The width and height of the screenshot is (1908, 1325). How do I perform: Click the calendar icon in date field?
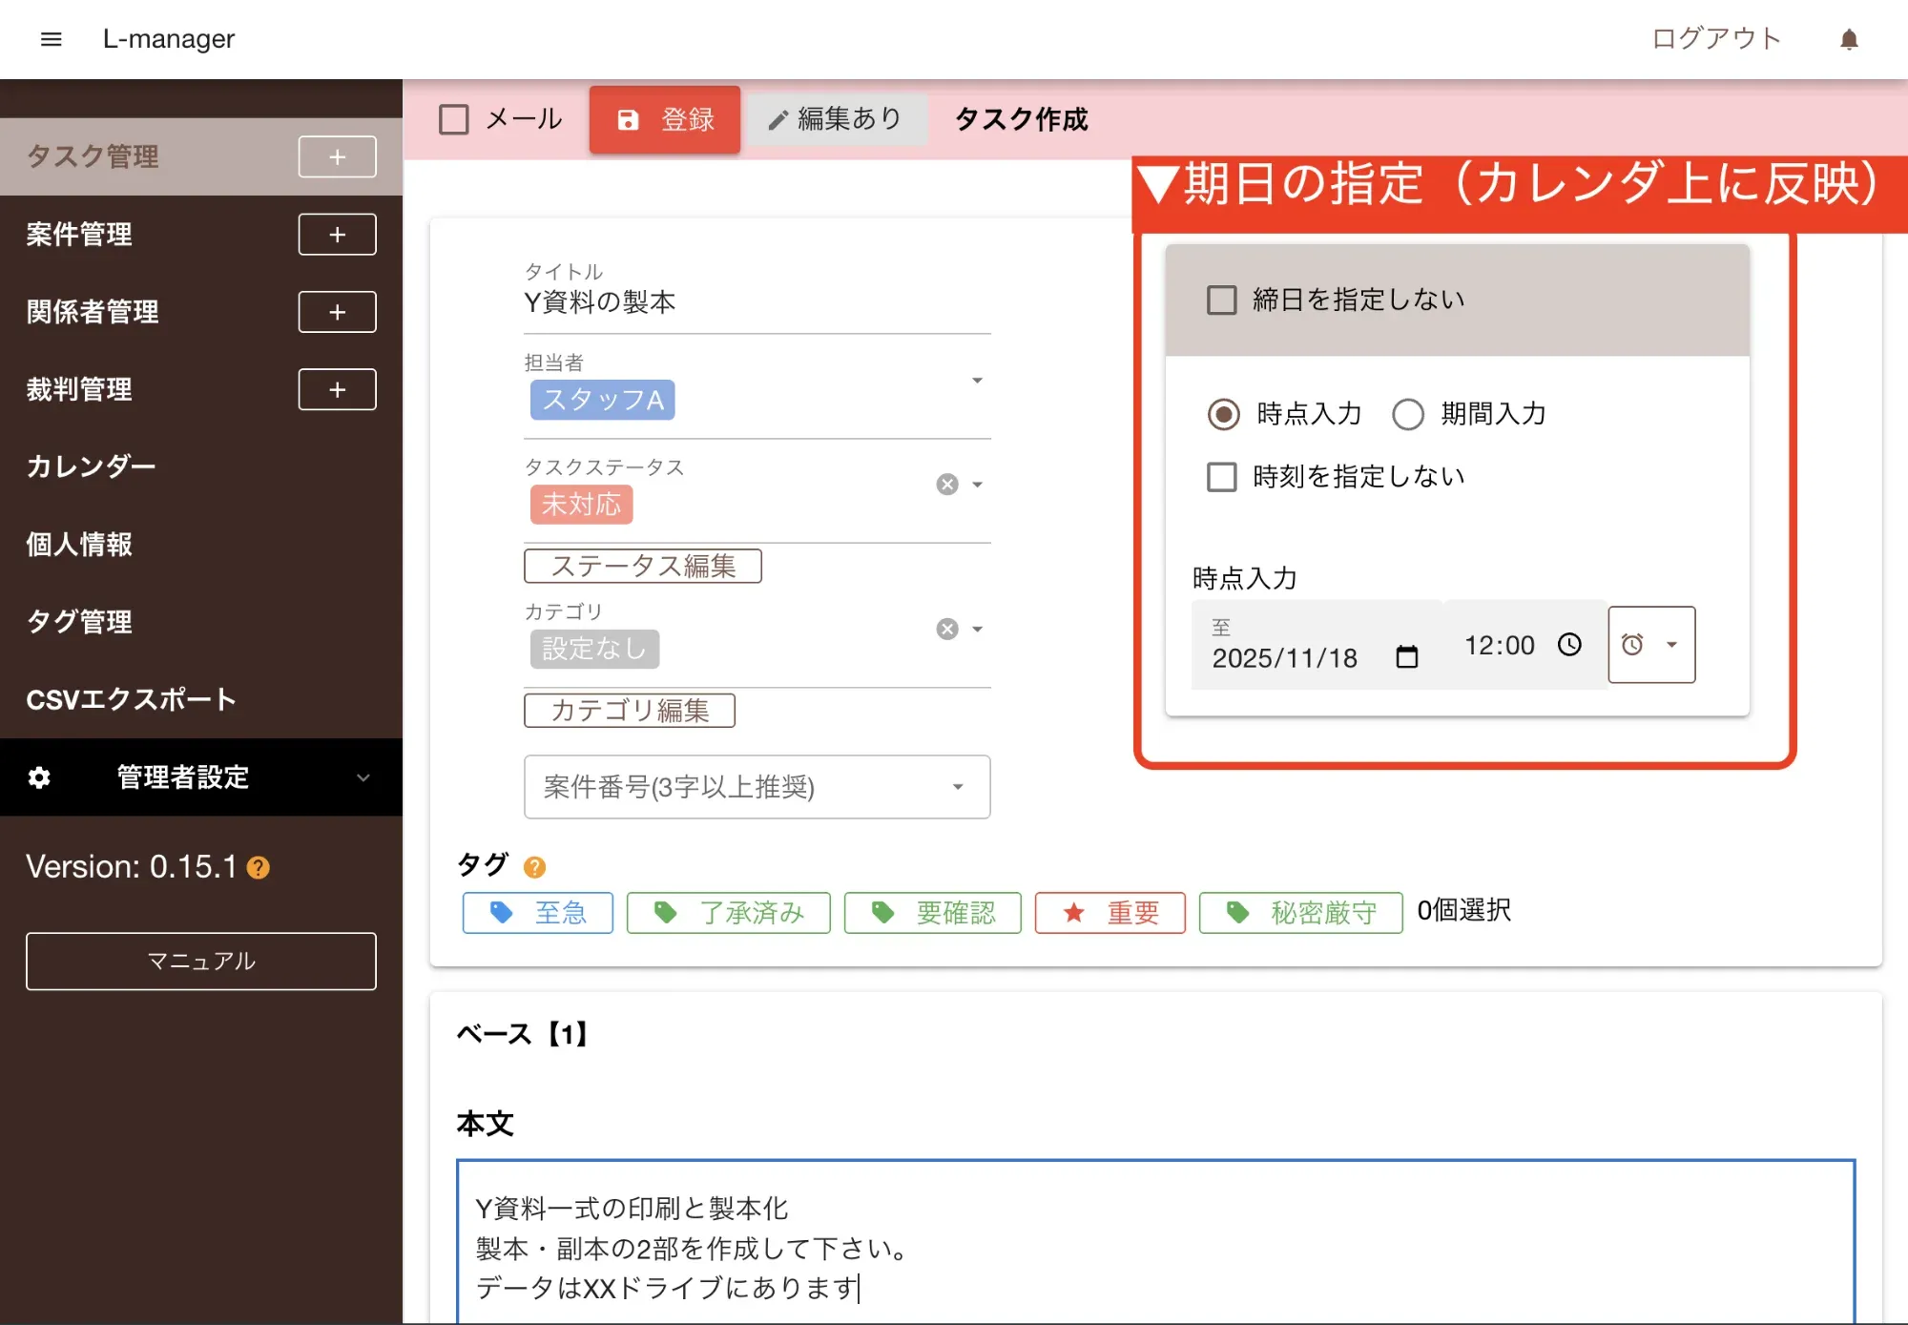pos(1406,657)
